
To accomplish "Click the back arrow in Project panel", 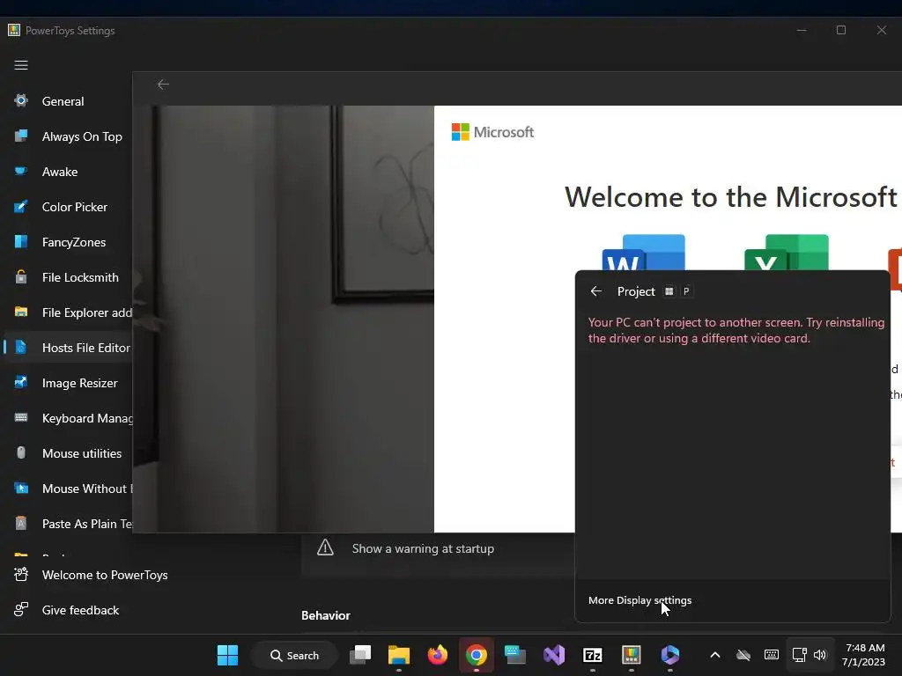I will pyautogui.click(x=596, y=291).
